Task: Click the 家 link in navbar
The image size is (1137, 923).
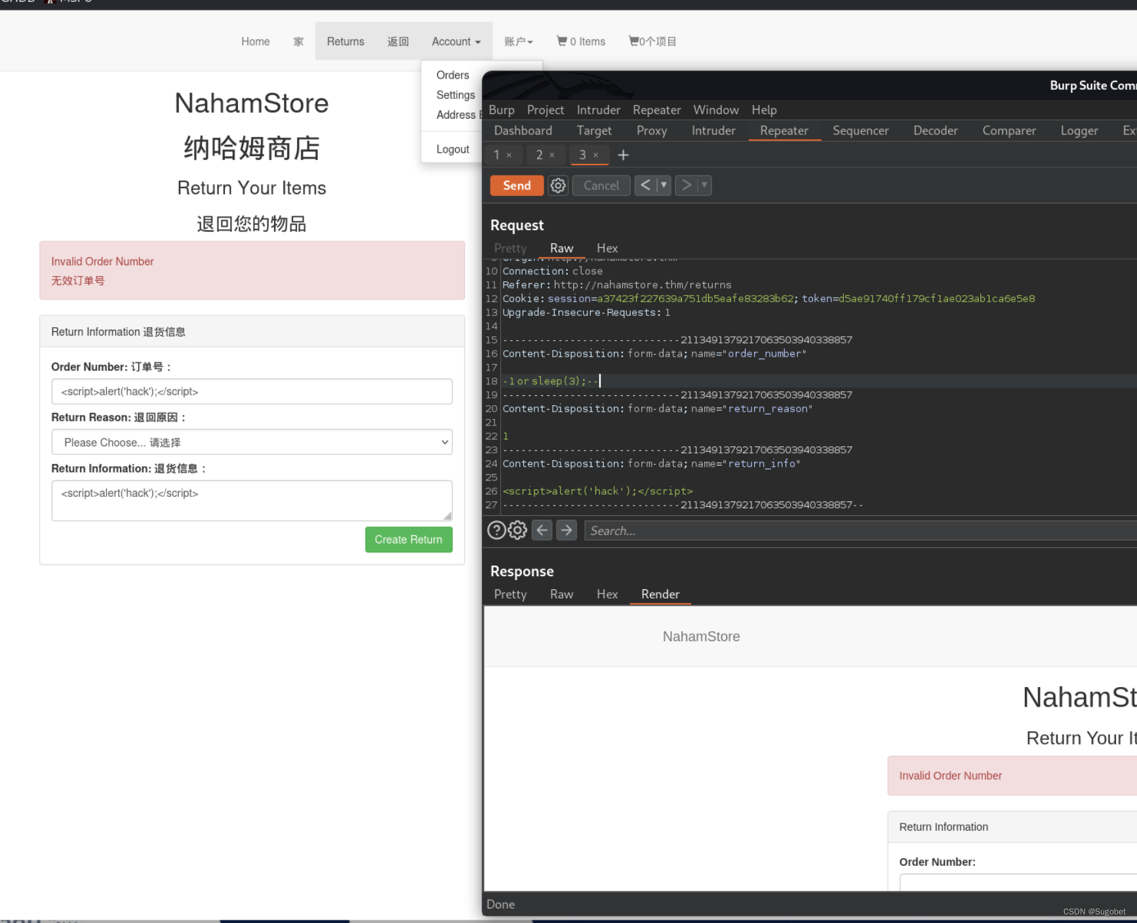Action: point(298,41)
